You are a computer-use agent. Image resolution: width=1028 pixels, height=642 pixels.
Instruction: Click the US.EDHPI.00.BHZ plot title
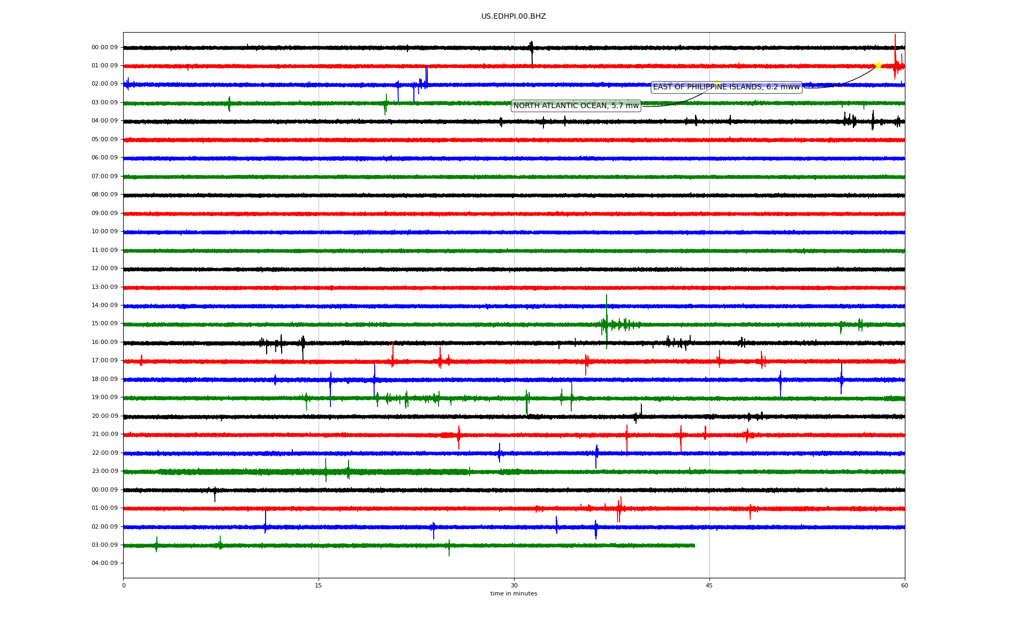[513, 17]
